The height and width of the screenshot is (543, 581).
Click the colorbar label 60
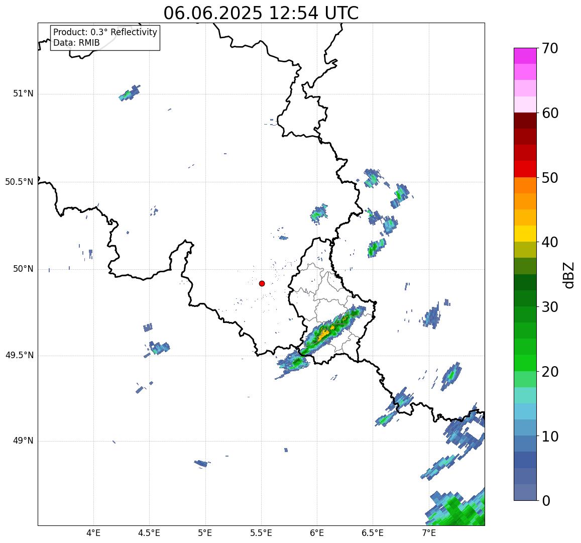coord(550,113)
